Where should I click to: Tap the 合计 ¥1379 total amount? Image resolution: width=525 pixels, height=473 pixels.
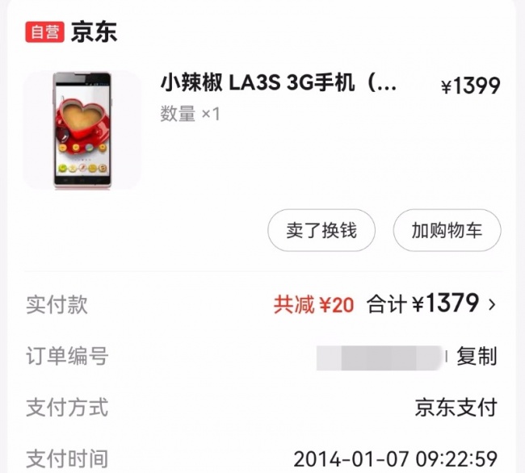(x=423, y=303)
